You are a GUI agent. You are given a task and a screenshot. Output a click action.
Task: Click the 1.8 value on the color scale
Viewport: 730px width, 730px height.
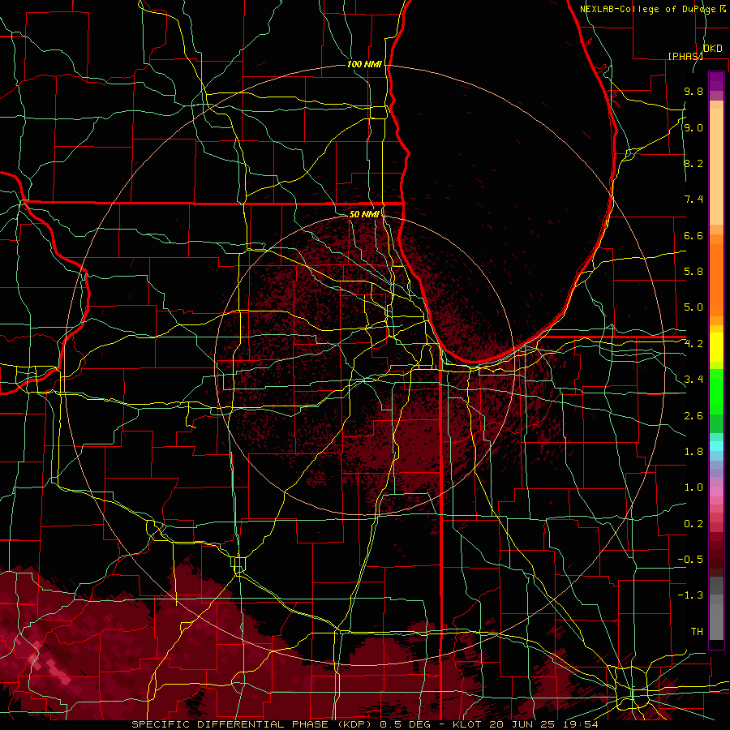[x=693, y=452]
